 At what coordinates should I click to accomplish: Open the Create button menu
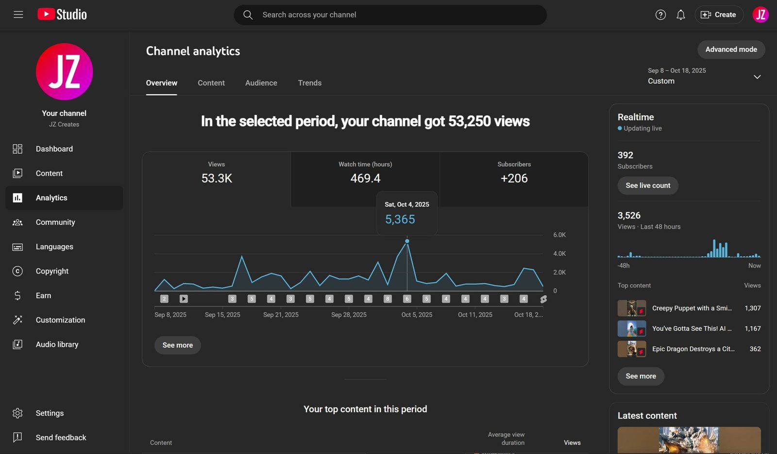tap(719, 15)
